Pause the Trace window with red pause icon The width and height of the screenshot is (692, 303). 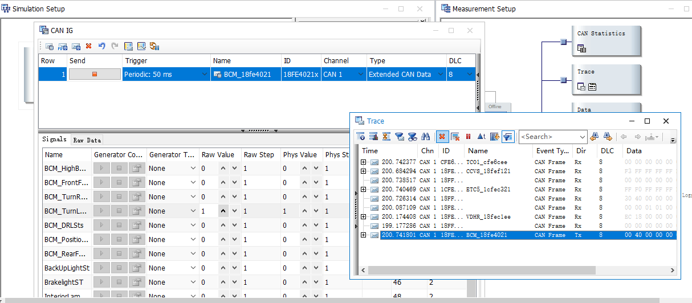point(468,137)
